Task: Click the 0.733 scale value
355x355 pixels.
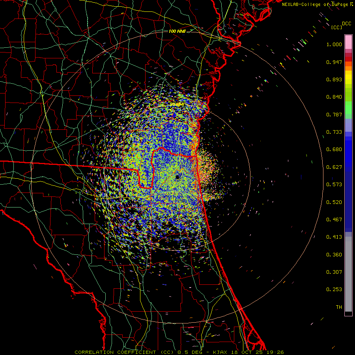Action: (x=334, y=132)
